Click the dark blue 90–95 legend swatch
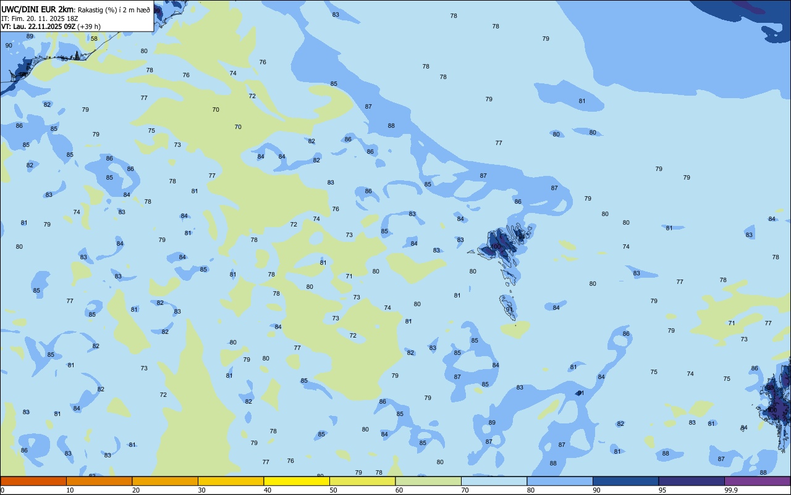 click(625, 481)
